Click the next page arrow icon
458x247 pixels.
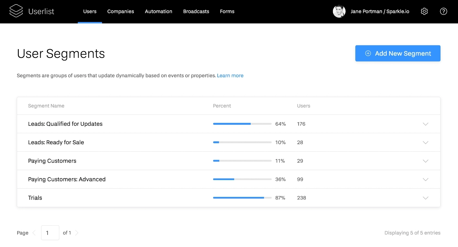coord(77,232)
